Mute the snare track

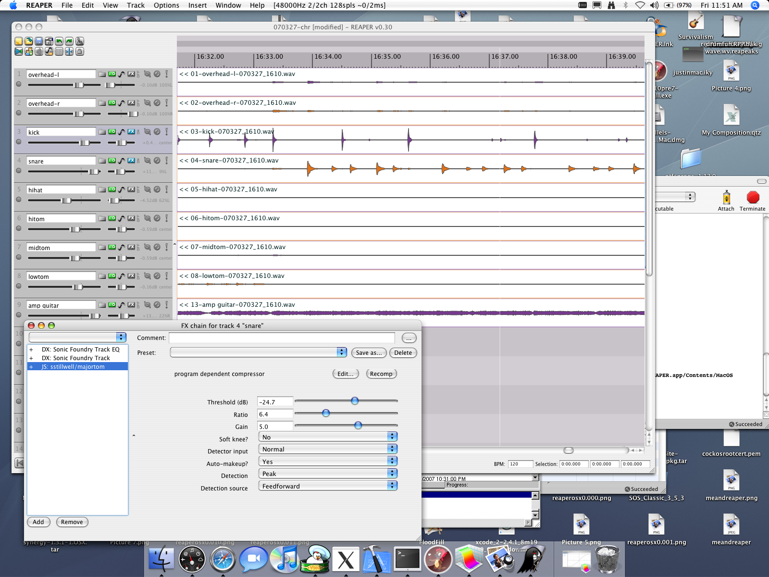157,161
